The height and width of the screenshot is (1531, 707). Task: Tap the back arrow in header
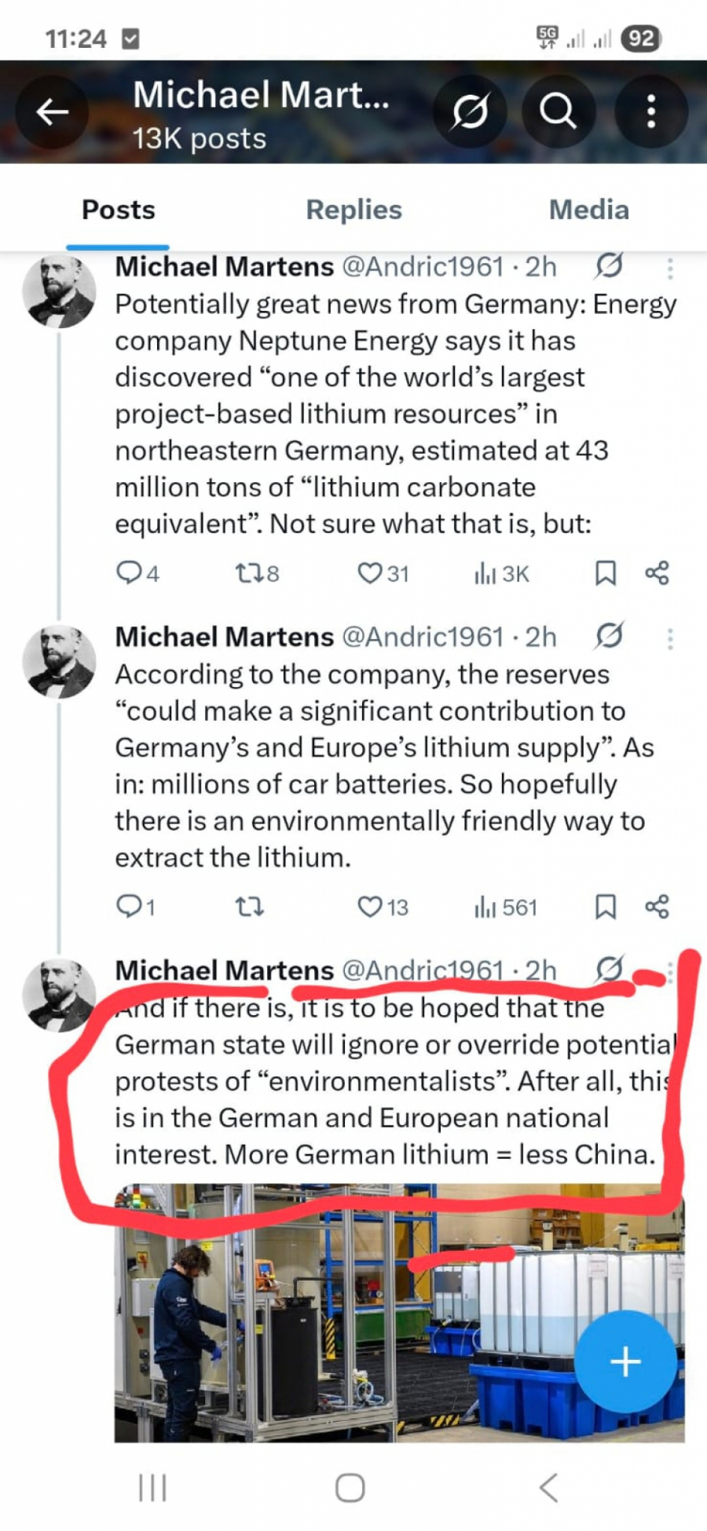pos(53,112)
